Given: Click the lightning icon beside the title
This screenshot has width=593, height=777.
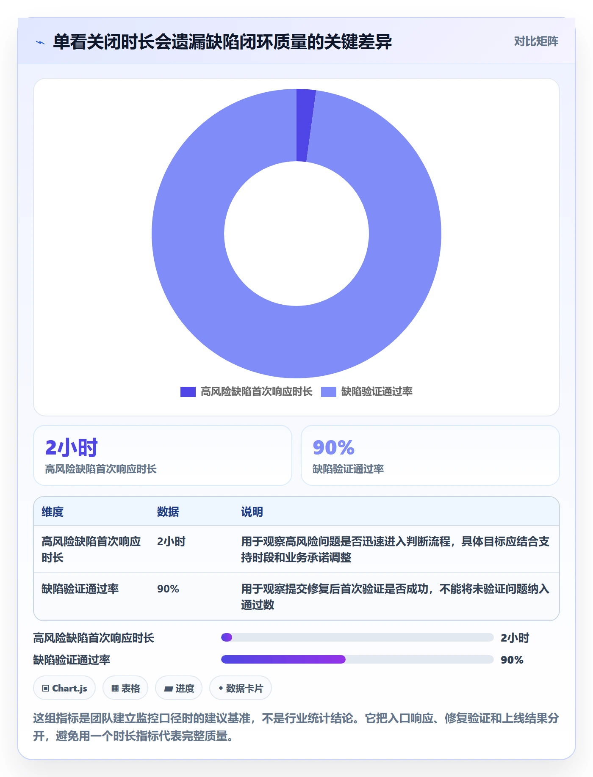Looking at the screenshot, I should 40,42.
